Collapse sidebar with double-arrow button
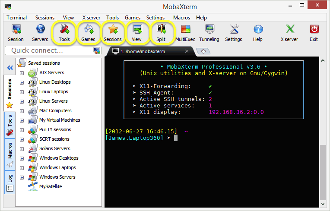330x211 pixels. pos(10,68)
